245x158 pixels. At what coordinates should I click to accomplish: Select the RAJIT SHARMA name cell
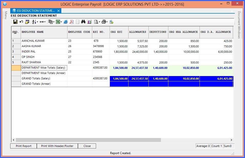[x=44, y=62]
